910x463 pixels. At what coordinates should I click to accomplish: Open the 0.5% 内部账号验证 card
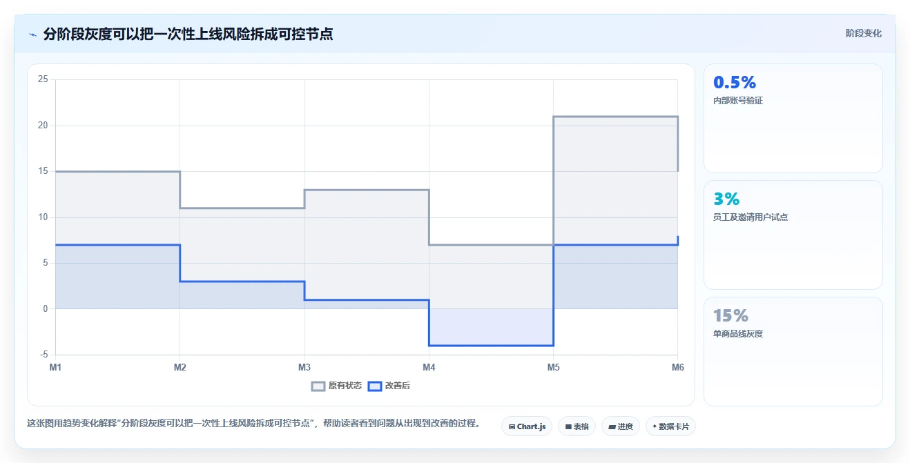coord(793,118)
